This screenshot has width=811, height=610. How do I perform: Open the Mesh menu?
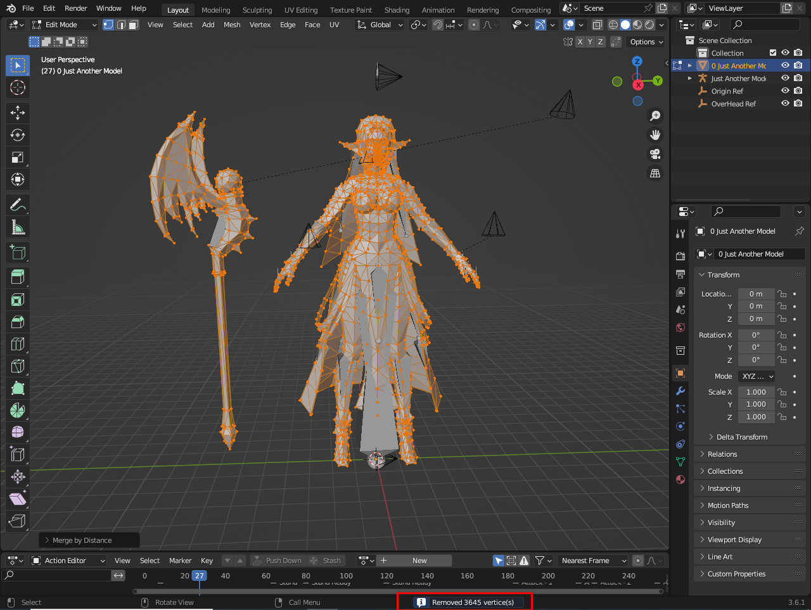[x=232, y=25]
